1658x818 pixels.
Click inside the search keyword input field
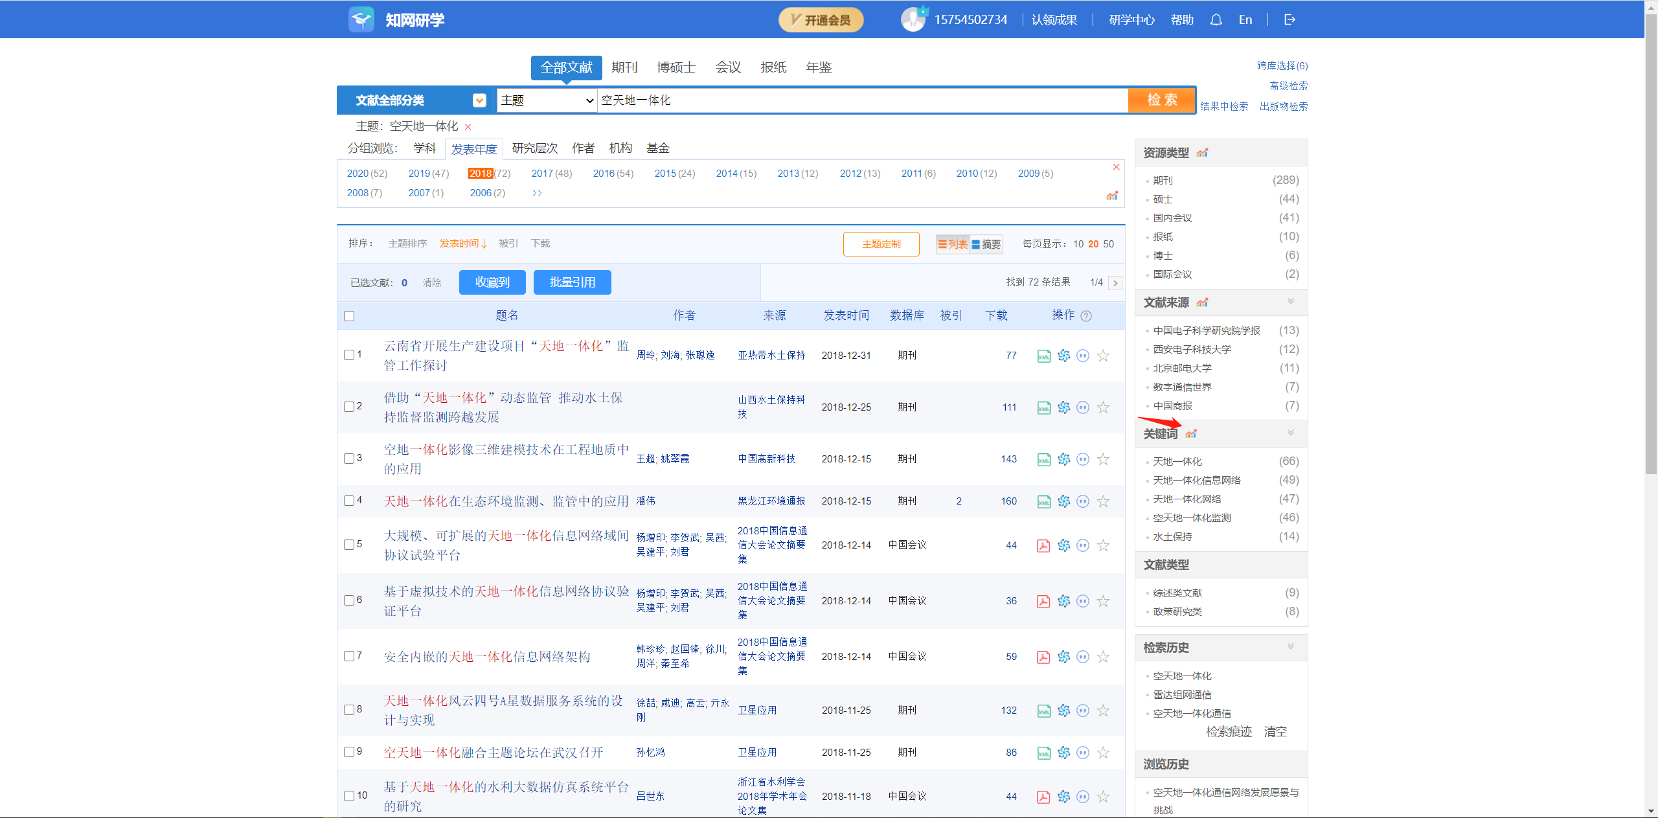[842, 100]
